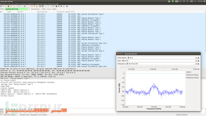Click the Clear filter button
This screenshot has height=116, width=206.
pyautogui.click(x=44, y=9)
